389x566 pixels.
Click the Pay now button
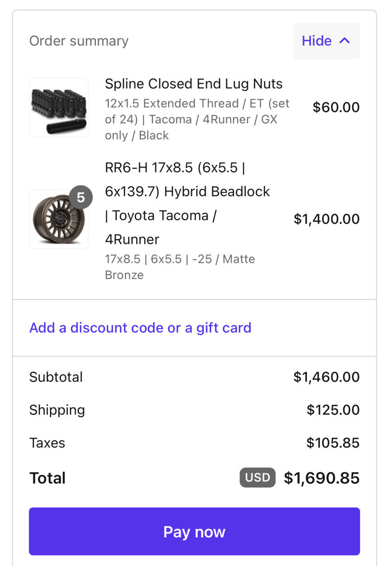(x=194, y=531)
